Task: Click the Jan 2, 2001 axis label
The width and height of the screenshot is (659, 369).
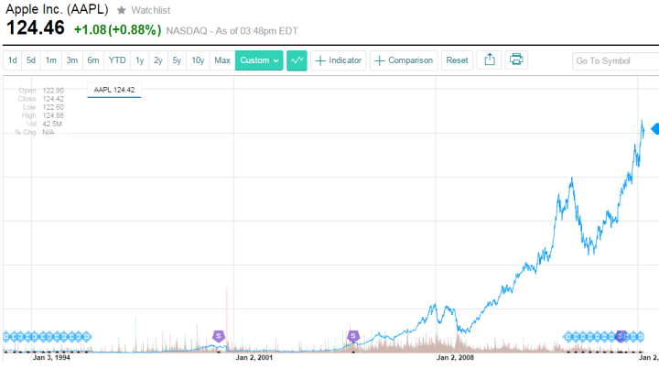Action: (254, 358)
